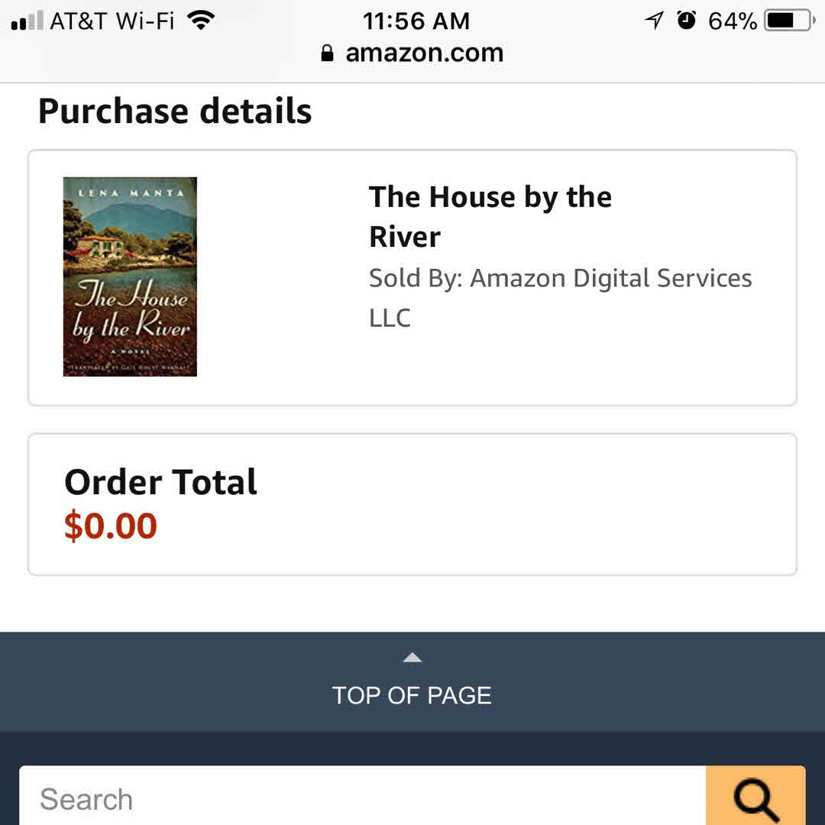This screenshot has height=825, width=825.
Task: Tap the search magnifying glass button
Action: click(755, 797)
